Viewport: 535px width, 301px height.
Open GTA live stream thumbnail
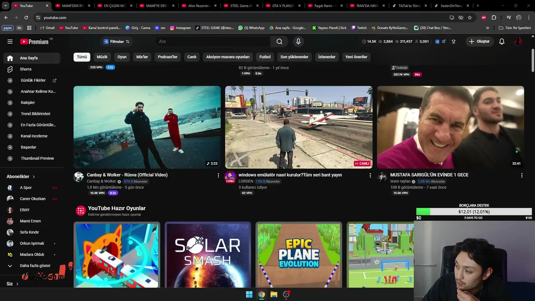point(299,127)
